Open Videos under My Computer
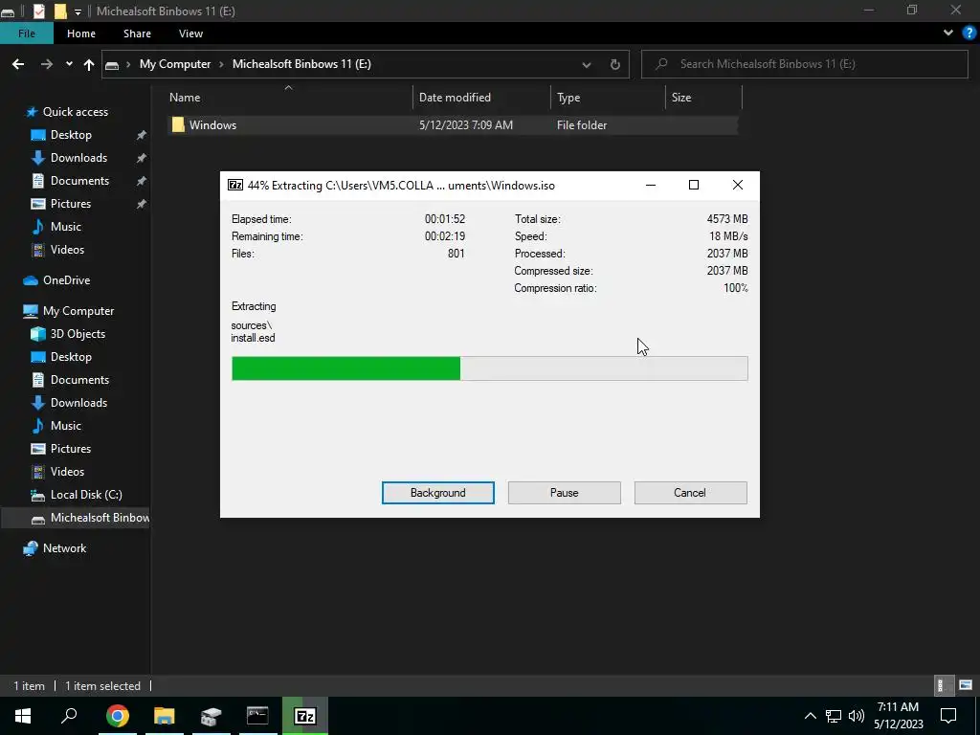This screenshot has height=735, width=980. pos(67,471)
